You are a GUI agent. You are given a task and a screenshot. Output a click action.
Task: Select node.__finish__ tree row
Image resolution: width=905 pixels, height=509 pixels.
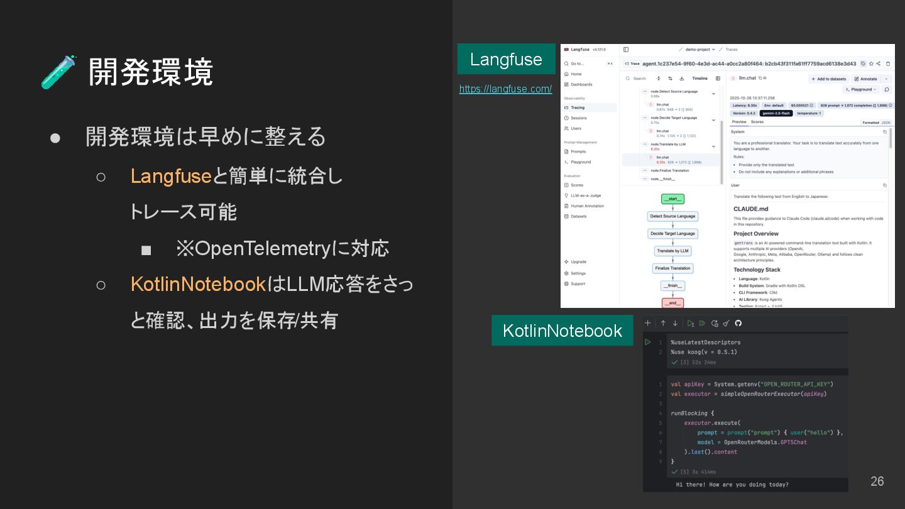(x=671, y=178)
